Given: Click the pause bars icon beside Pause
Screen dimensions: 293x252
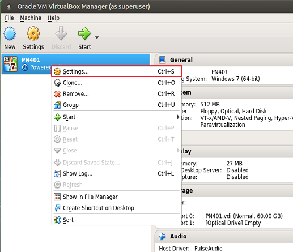Looking at the screenshot, I should pos(57,129).
